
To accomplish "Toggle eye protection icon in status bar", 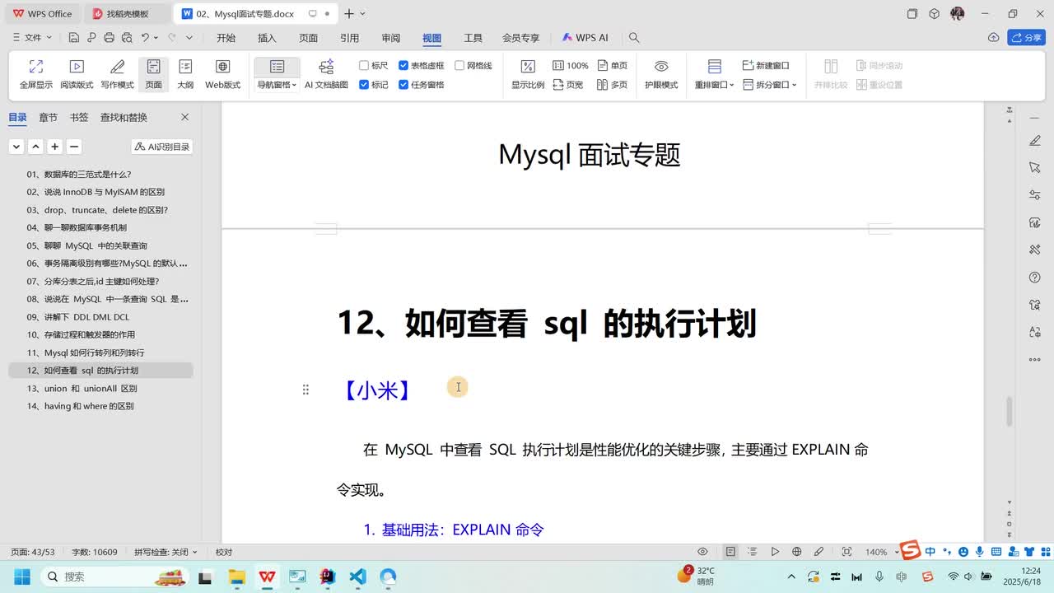I will pos(703,552).
